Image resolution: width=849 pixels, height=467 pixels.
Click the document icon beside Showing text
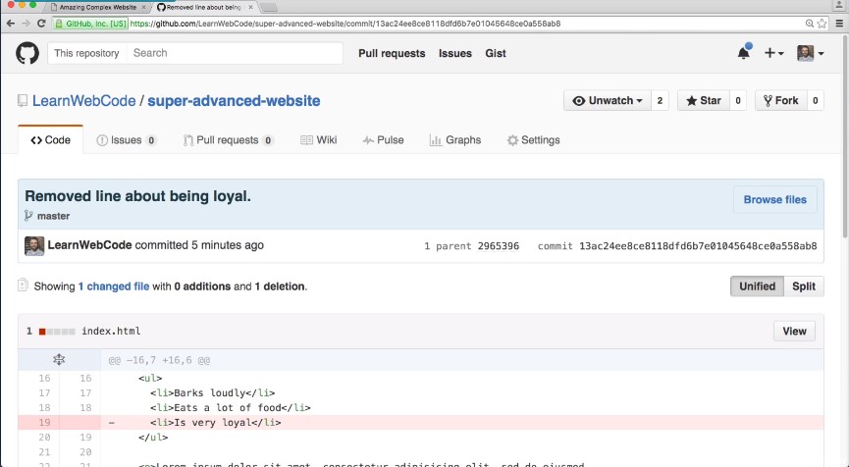coord(23,285)
